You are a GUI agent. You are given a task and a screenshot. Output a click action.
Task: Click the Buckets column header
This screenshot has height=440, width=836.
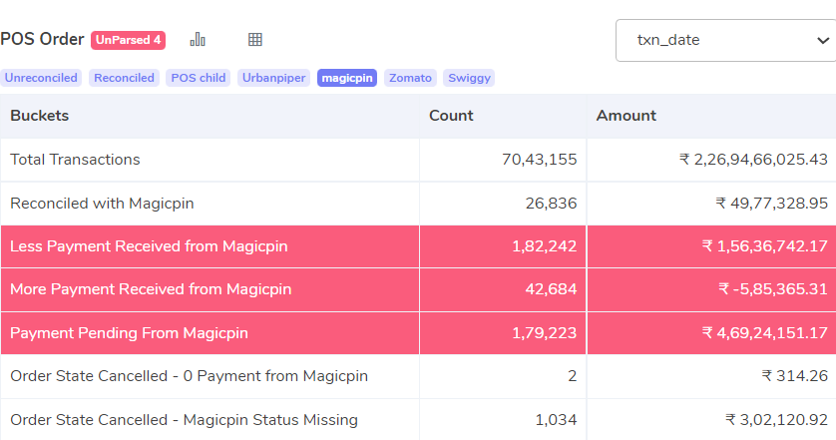(x=210, y=116)
